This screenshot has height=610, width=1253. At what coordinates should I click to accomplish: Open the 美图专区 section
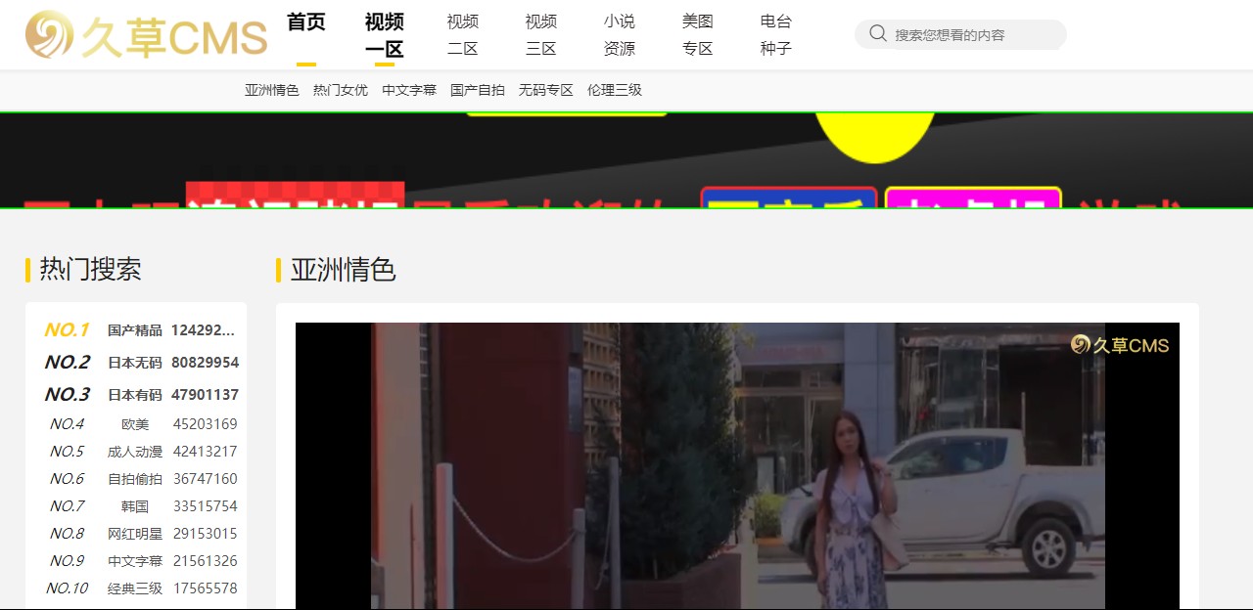[697, 33]
